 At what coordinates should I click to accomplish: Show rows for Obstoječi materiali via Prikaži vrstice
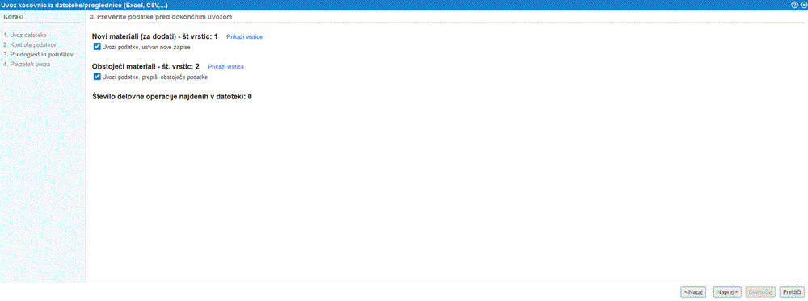pyautogui.click(x=225, y=67)
